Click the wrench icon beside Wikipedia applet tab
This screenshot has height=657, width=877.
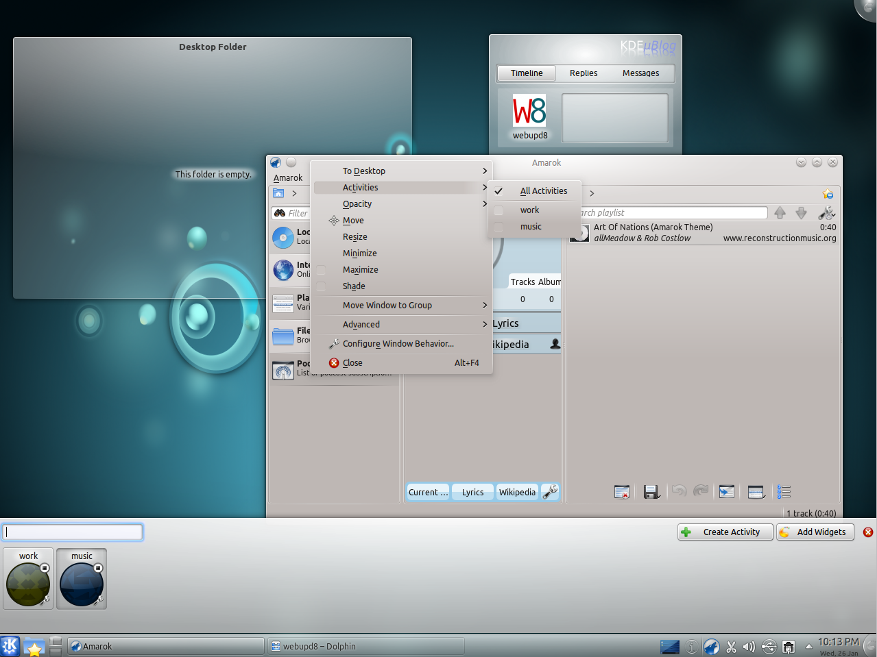pos(551,492)
